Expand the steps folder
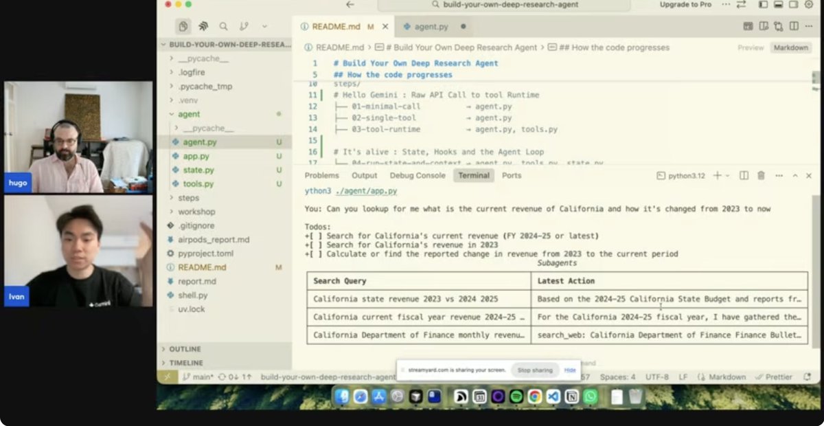 tap(188, 198)
